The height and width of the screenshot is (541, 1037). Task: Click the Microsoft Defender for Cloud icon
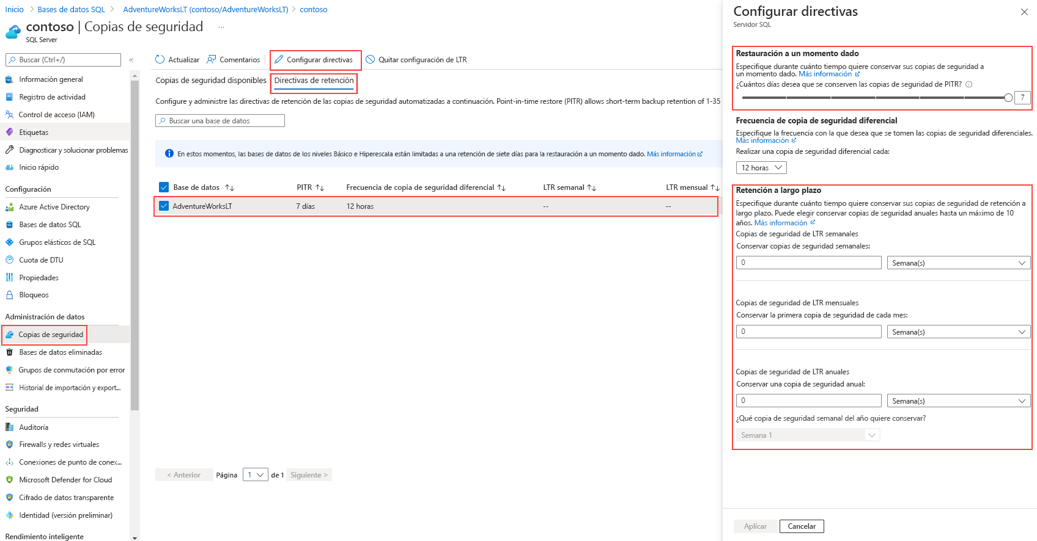[x=9, y=480]
